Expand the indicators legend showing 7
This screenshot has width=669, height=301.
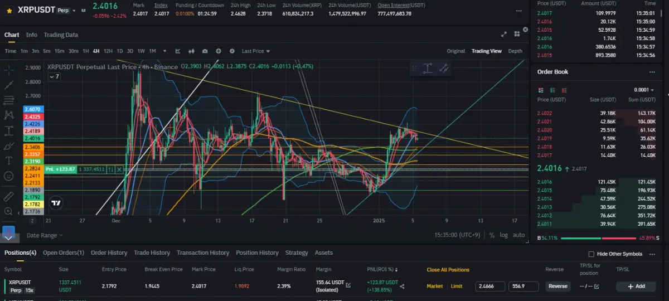pyautogui.click(x=54, y=77)
